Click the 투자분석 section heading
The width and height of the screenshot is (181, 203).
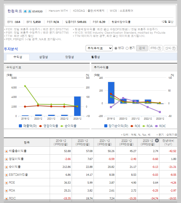pos(11,49)
